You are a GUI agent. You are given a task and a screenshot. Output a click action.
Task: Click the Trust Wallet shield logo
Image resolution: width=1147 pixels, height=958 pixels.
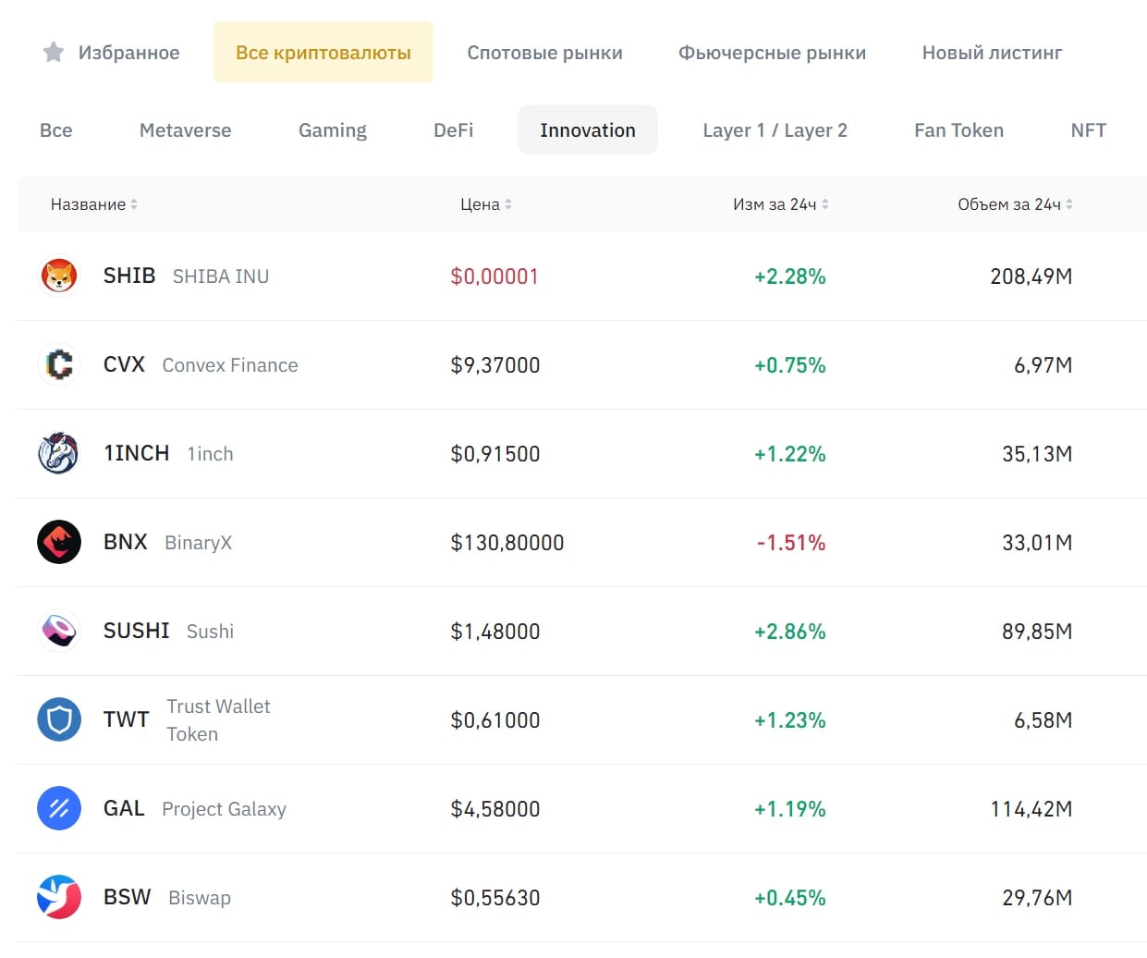59,719
